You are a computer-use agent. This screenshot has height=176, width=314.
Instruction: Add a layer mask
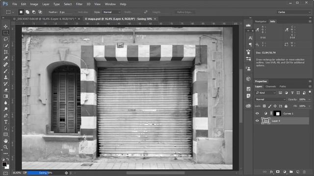click(278, 172)
